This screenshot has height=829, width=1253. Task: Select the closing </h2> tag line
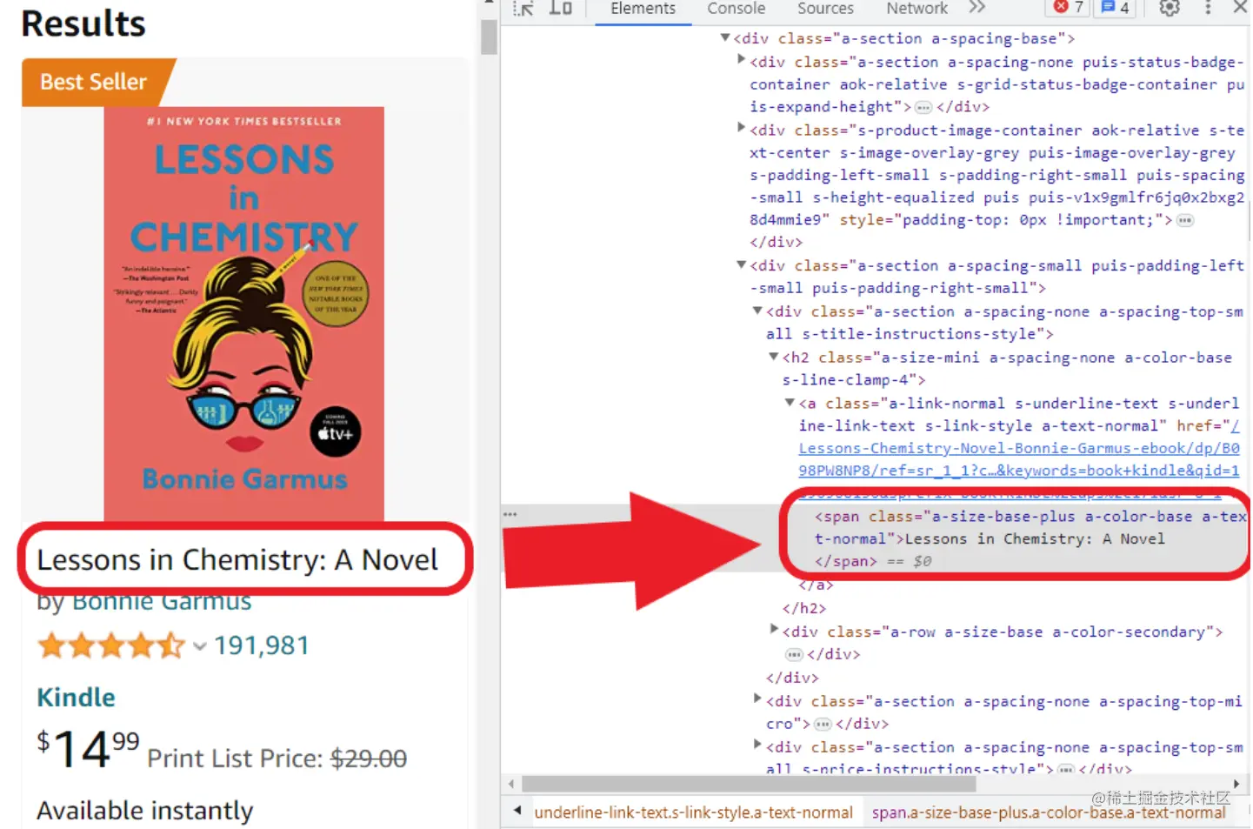804,608
